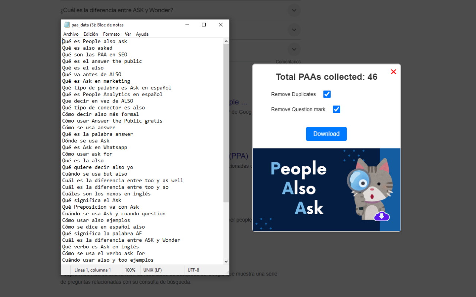This screenshot has width=476, height=297.
Task: Click the line 'Cómo usar Answer the Public gratis'
Action: pyautogui.click(x=112, y=121)
